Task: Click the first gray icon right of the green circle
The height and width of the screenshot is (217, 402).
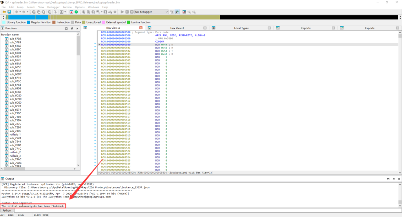Action: tap(84, 12)
